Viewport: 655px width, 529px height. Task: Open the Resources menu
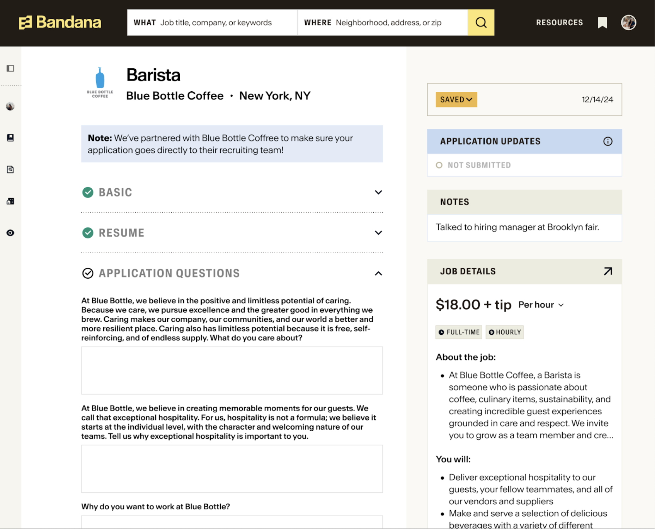tap(559, 23)
